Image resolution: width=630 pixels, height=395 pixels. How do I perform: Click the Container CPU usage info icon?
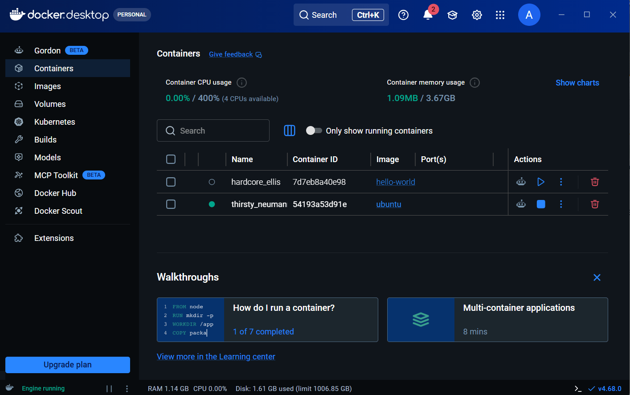(x=242, y=82)
